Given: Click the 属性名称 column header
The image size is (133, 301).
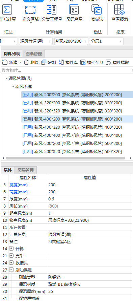Looking at the screenshot, I should [28, 178].
